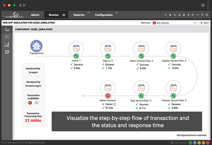Screen dimensions: 212x145
Task: Click the browser forward arrow
Action: pyautogui.click(x=24, y=5)
